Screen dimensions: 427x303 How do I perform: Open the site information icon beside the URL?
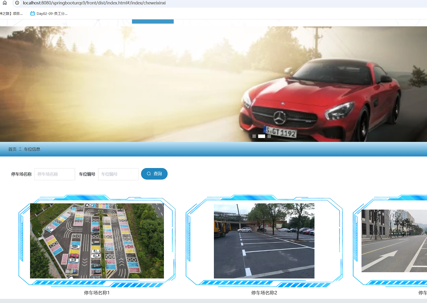click(17, 3)
